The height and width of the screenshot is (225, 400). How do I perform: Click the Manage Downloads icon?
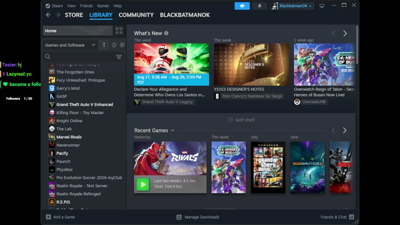click(x=179, y=217)
